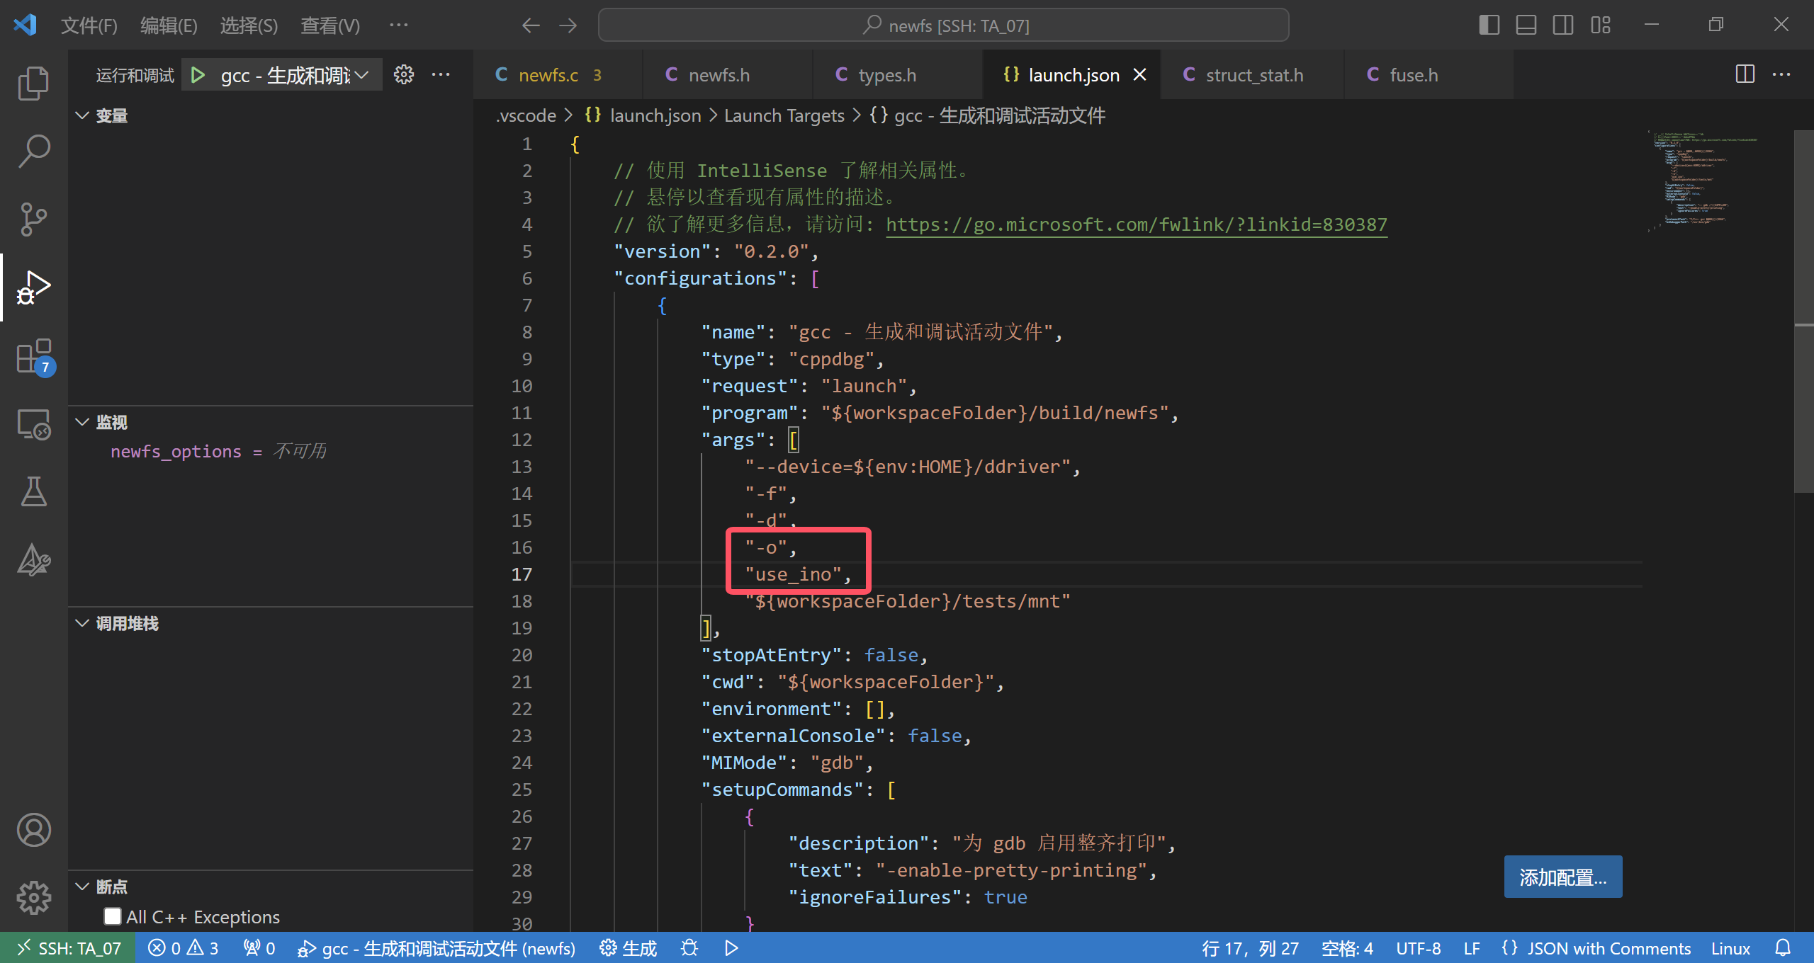Image resolution: width=1814 pixels, height=963 pixels.
Task: Click the editor vertical scrollbar thumb
Action: [x=1804, y=312]
